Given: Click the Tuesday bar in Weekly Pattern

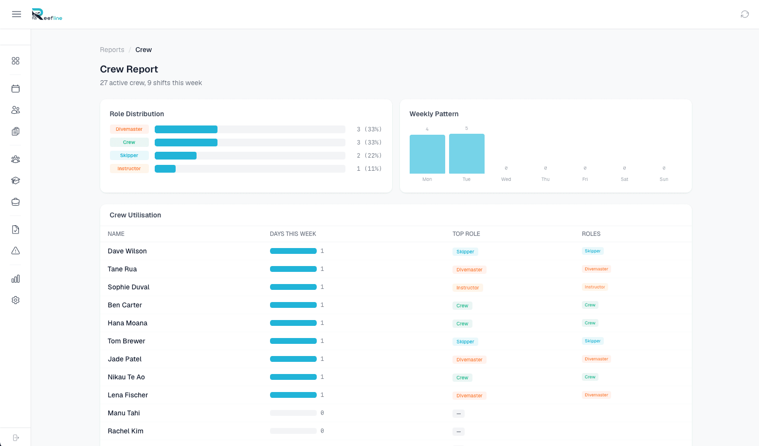Looking at the screenshot, I should coord(467,154).
